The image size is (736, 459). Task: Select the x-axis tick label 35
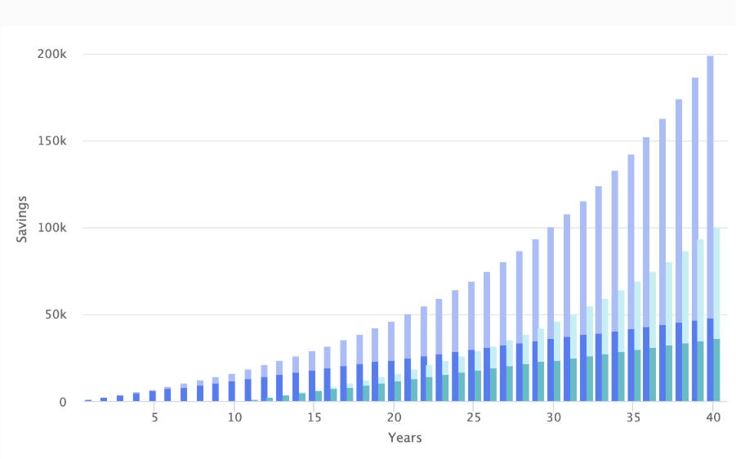(631, 417)
